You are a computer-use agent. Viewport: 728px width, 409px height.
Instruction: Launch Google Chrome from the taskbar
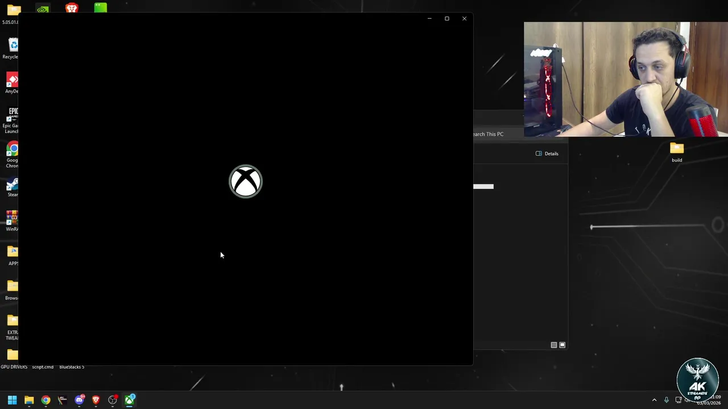click(x=45, y=400)
